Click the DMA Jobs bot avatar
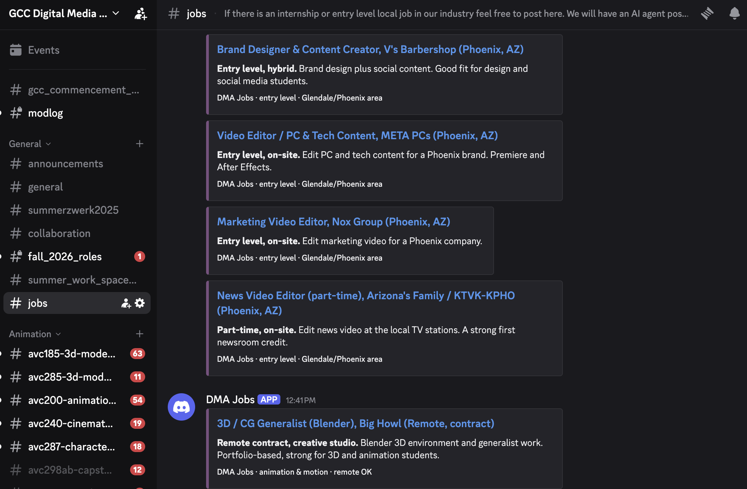747x489 pixels. pos(181,407)
